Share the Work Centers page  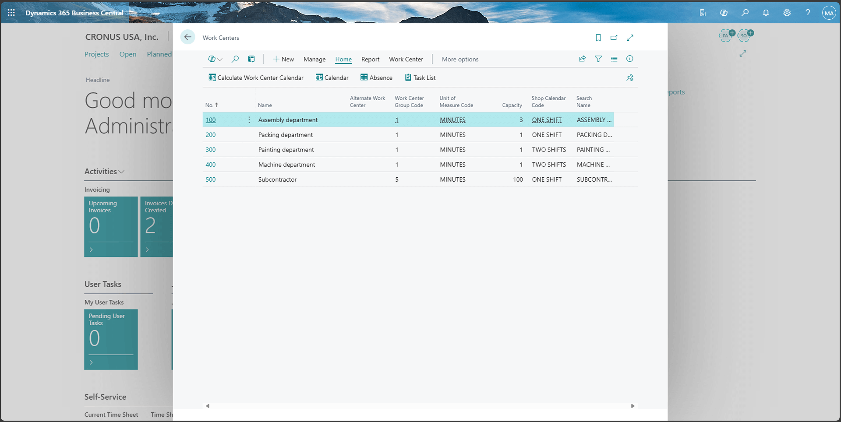point(582,59)
